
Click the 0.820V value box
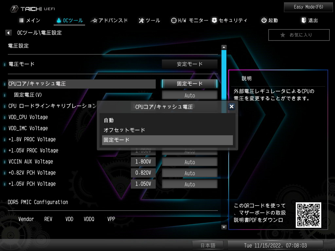pos(143,173)
